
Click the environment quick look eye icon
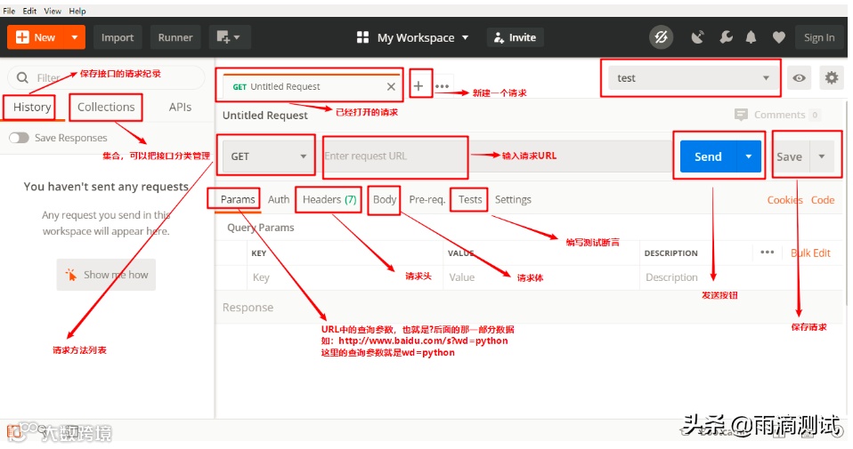800,78
